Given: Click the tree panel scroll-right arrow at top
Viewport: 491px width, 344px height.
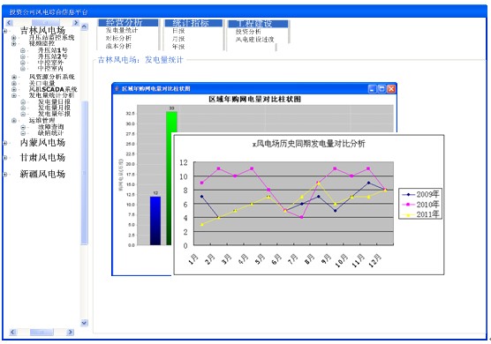Looking at the screenshot, I should pyautogui.click(x=75, y=23).
